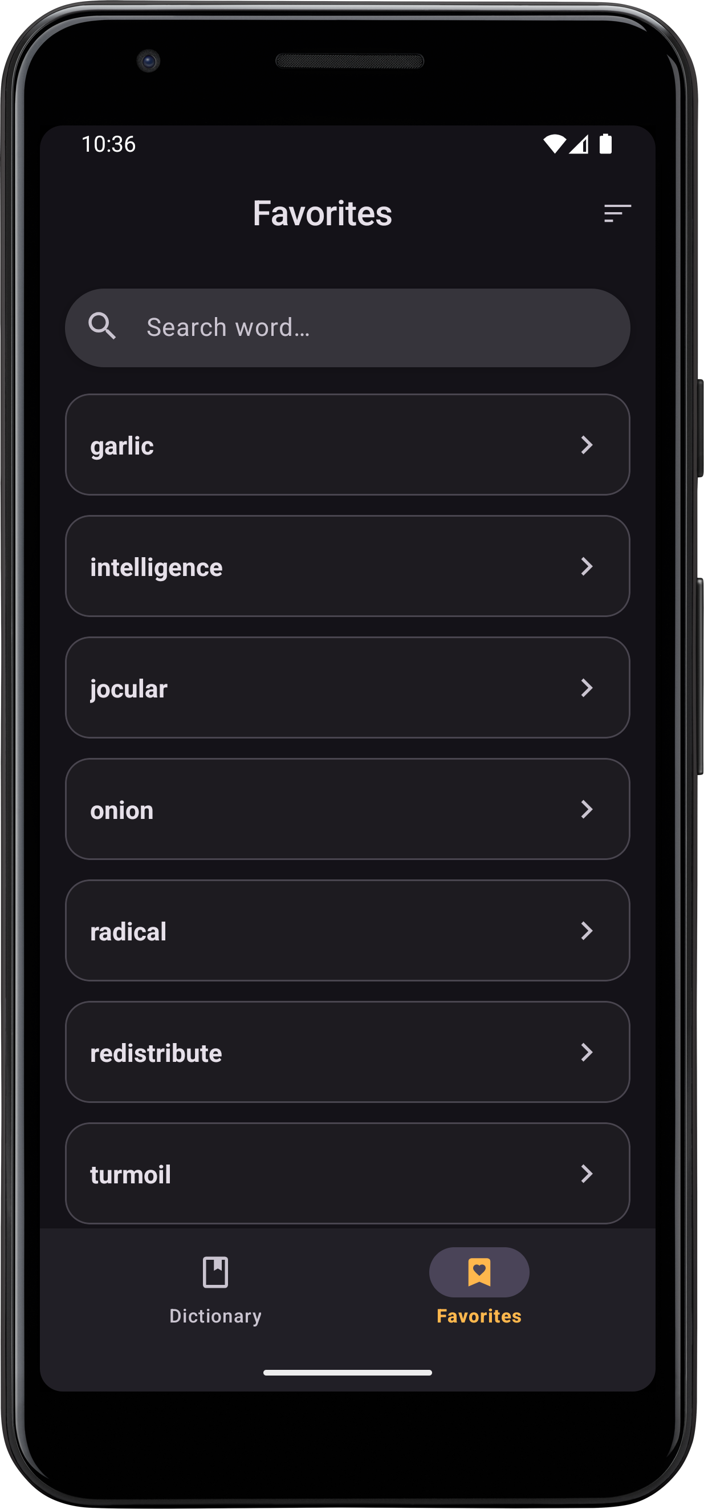The image size is (704, 1509).
Task: Tap the battery status icon
Action: click(x=605, y=144)
